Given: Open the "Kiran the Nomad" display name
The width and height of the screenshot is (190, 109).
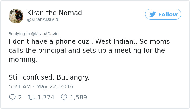Looking at the screenshot, I should pos(55,13).
